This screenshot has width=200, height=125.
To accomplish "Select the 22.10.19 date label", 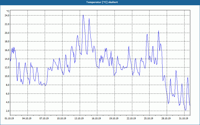I will pyautogui.click(x=131, y=118).
